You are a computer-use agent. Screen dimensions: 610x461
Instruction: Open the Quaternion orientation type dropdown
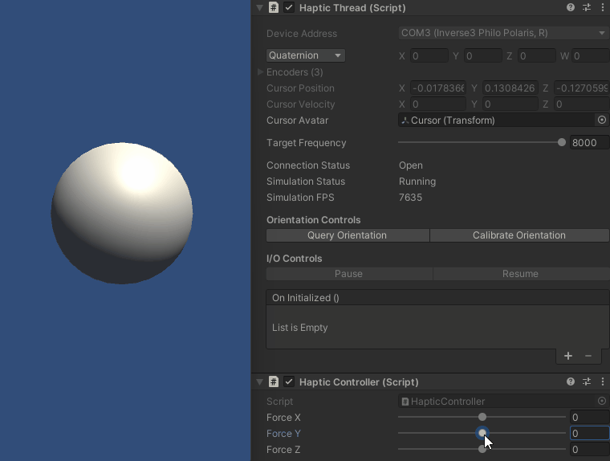click(x=305, y=56)
